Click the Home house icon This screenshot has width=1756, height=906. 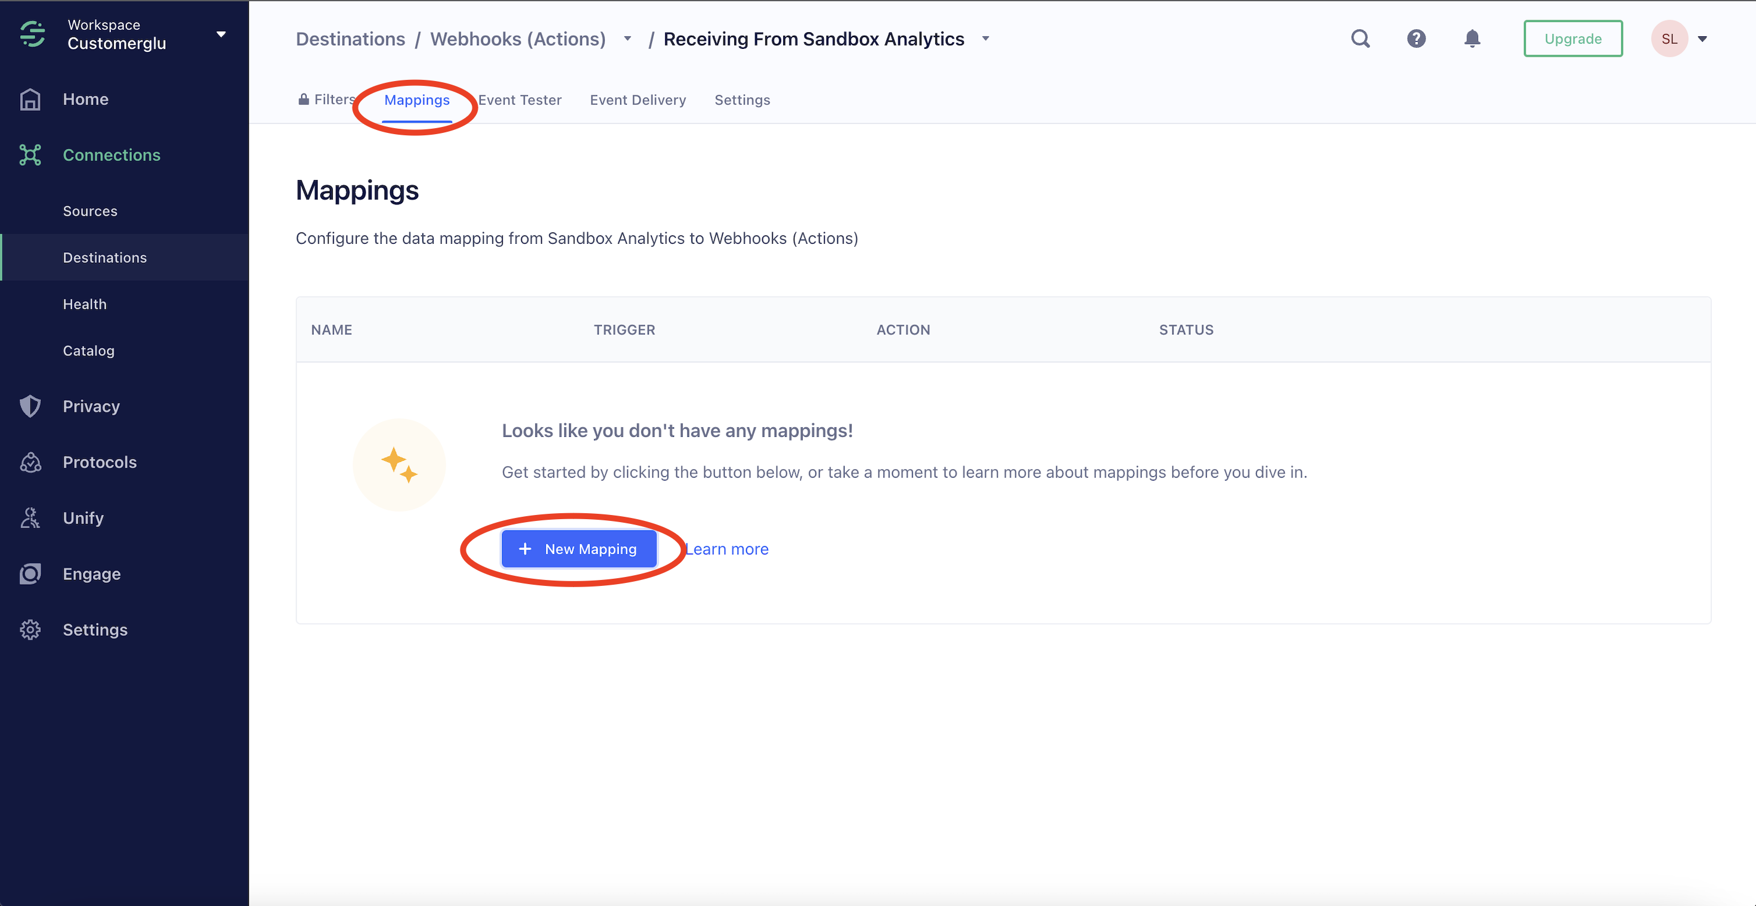[30, 100]
